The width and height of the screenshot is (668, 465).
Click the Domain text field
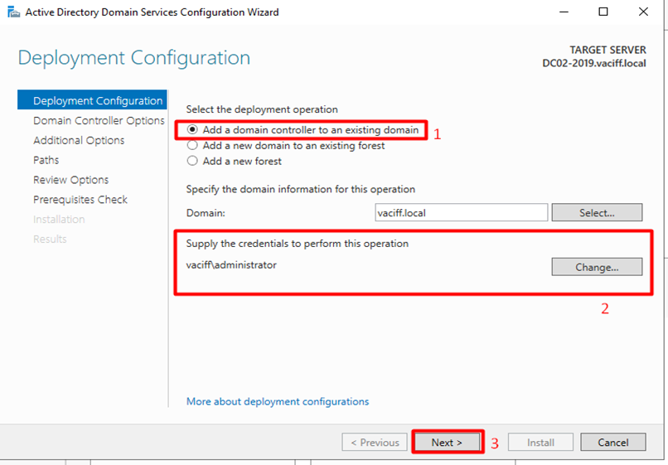461,213
